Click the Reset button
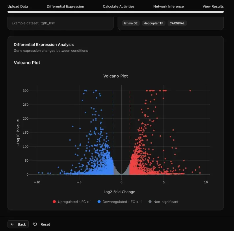This screenshot has width=234, height=231. 42,224
